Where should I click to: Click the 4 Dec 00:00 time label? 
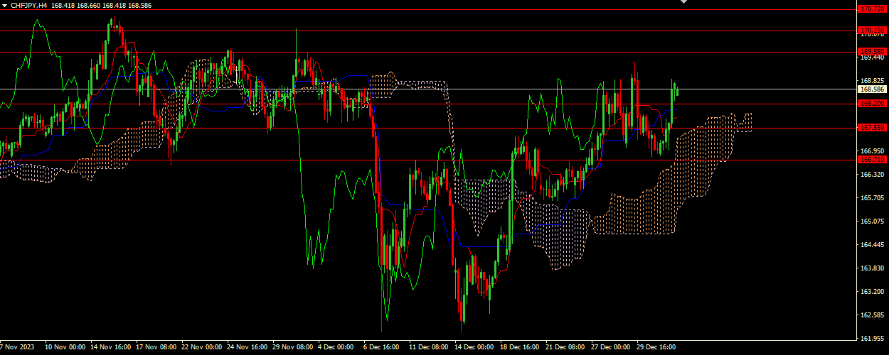336,348
